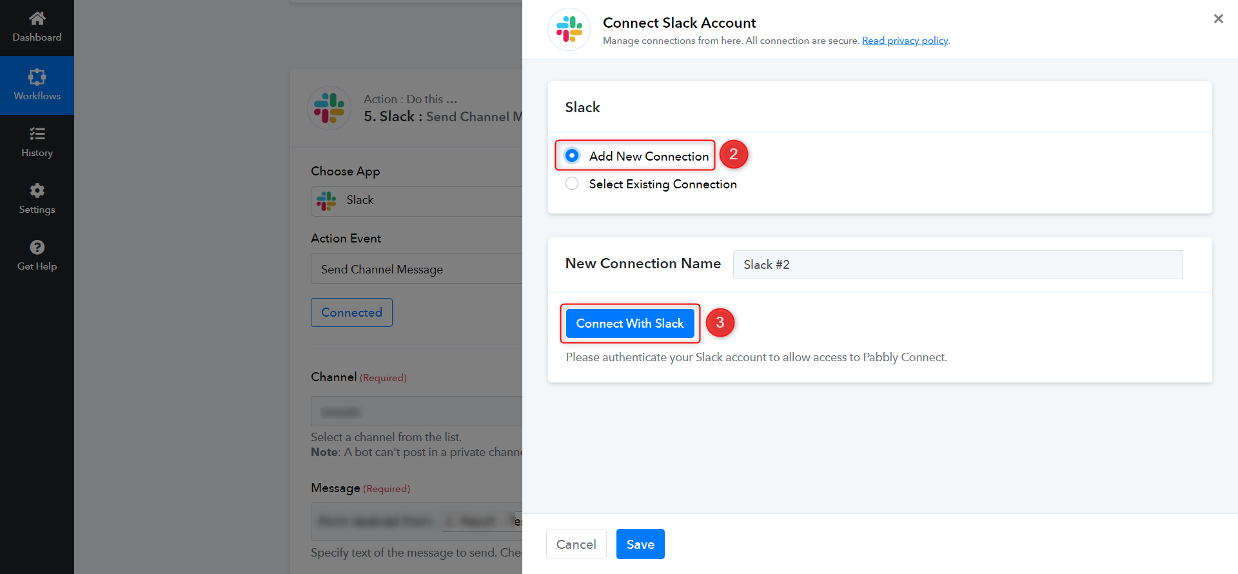Open the Read privacy policy link
Viewport: 1238px width, 574px height.
click(x=905, y=41)
